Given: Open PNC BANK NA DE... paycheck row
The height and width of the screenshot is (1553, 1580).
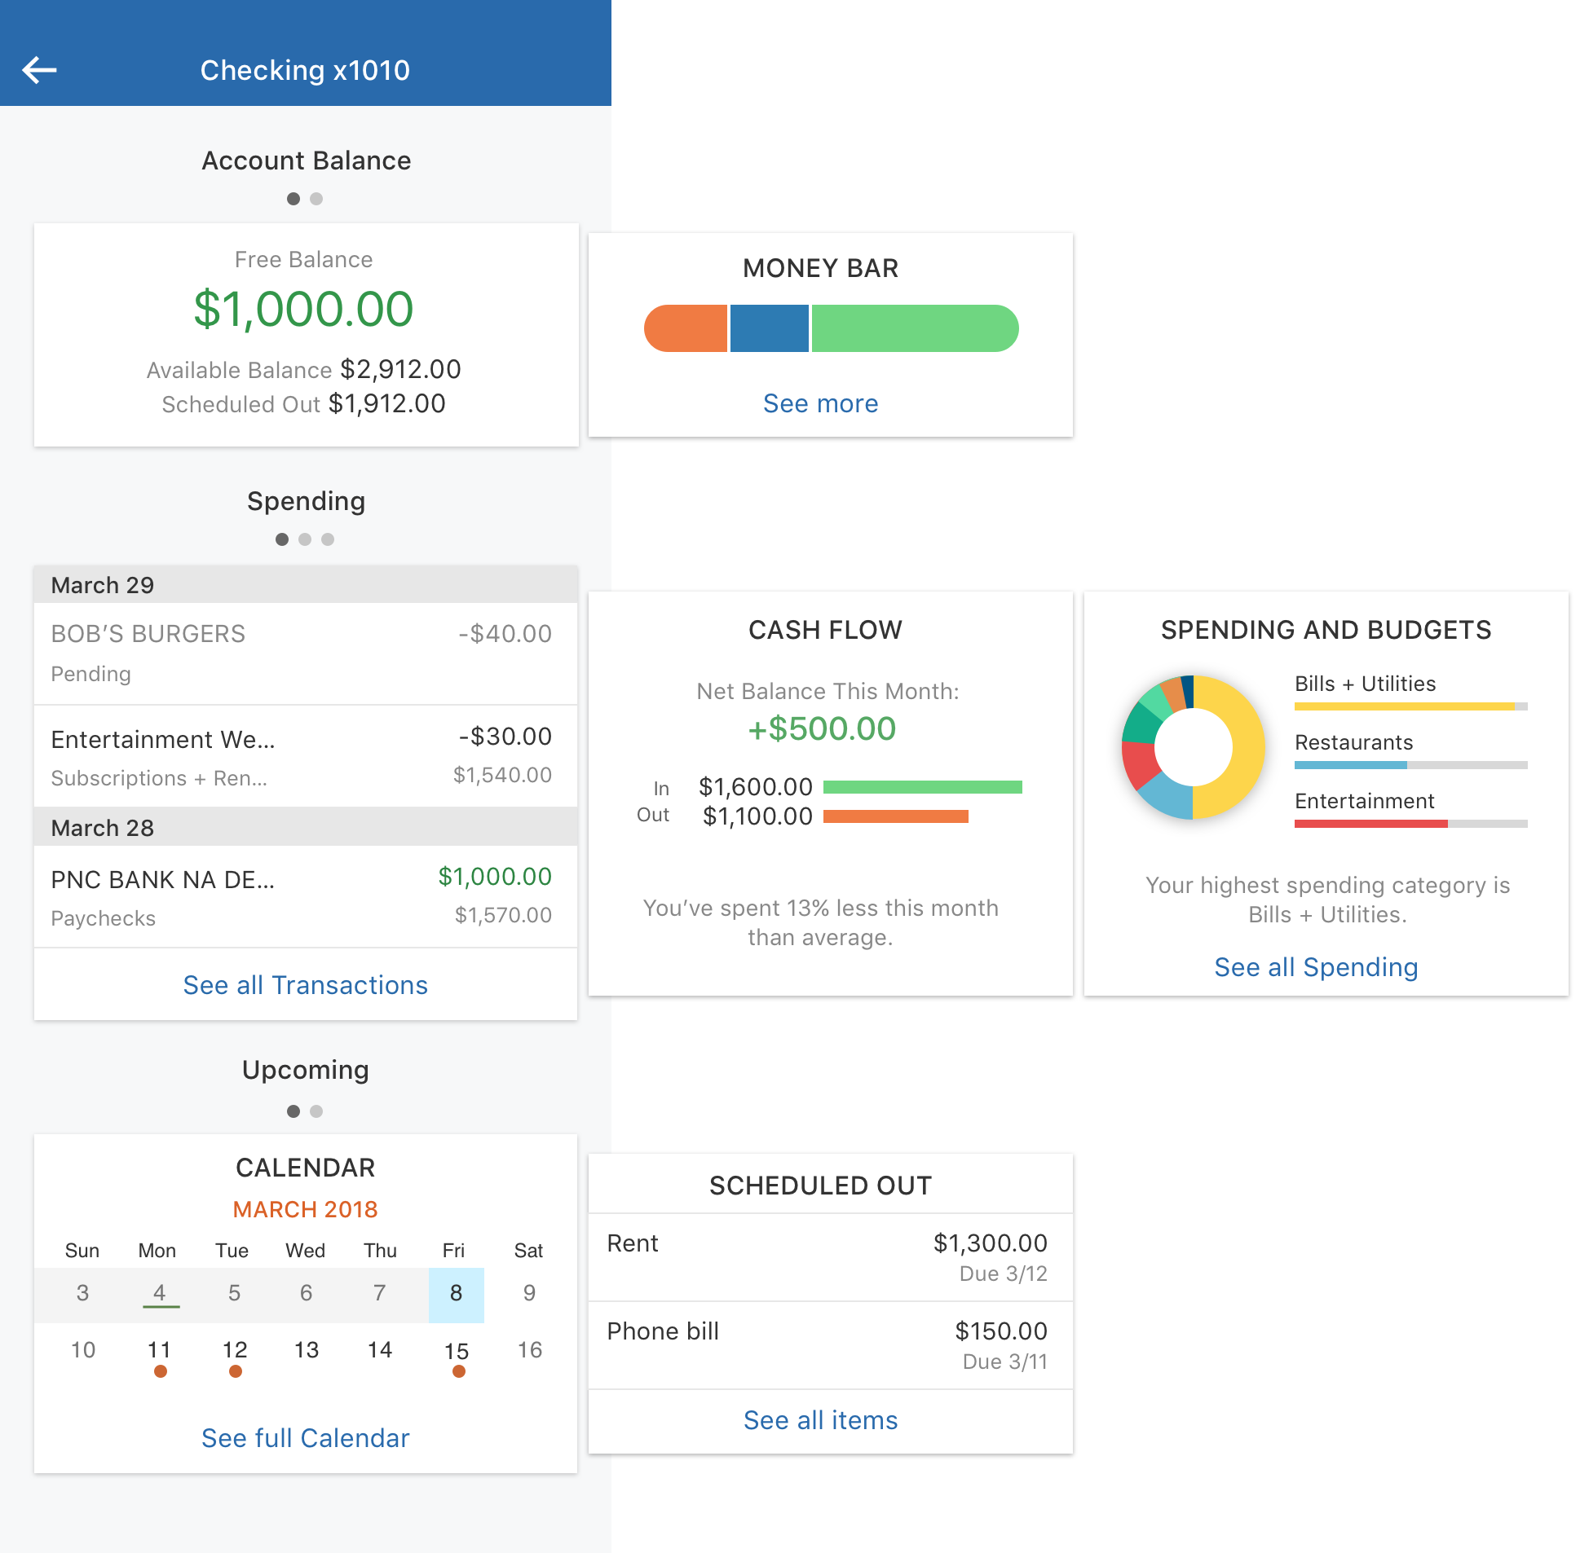Looking at the screenshot, I should (x=305, y=896).
